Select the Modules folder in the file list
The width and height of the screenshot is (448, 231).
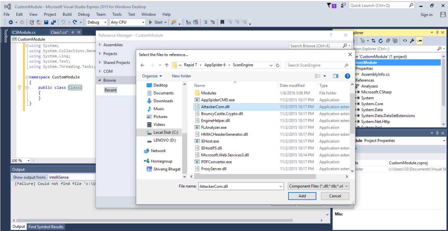(209, 93)
